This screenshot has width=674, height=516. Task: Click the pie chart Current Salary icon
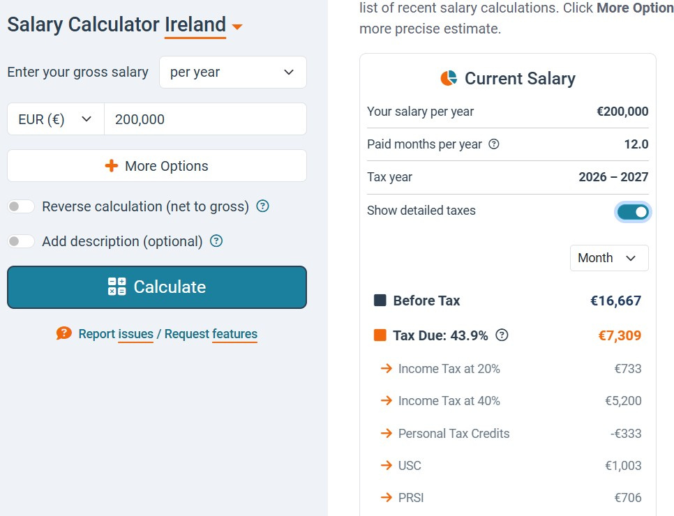click(x=449, y=78)
